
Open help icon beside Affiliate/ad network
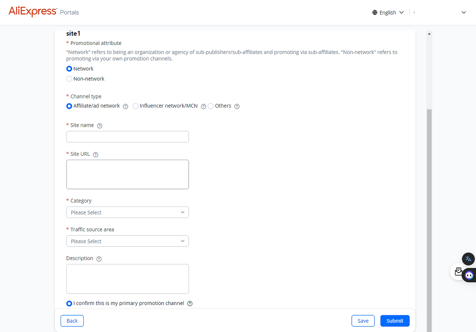126,106
